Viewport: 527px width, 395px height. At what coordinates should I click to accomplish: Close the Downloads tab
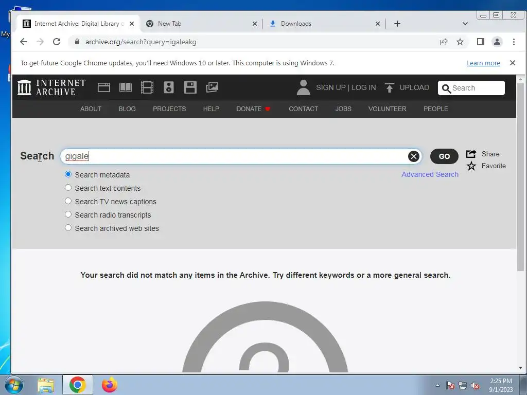377,24
